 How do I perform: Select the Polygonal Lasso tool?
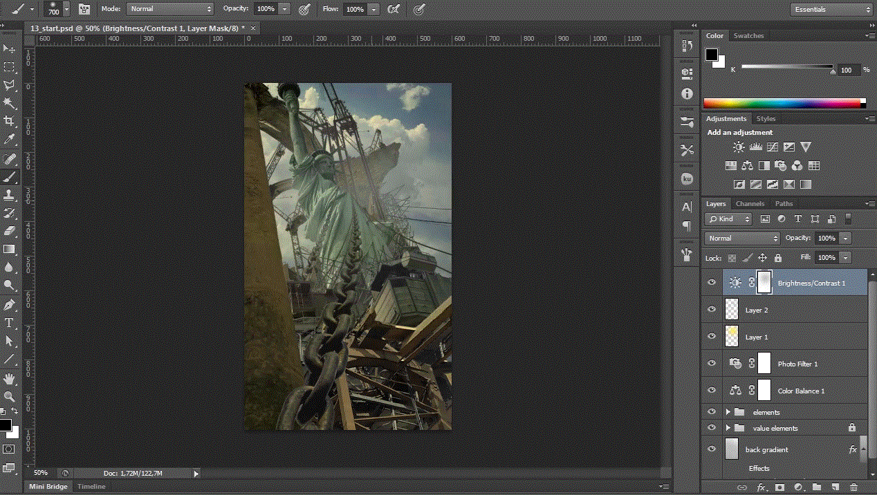click(10, 85)
